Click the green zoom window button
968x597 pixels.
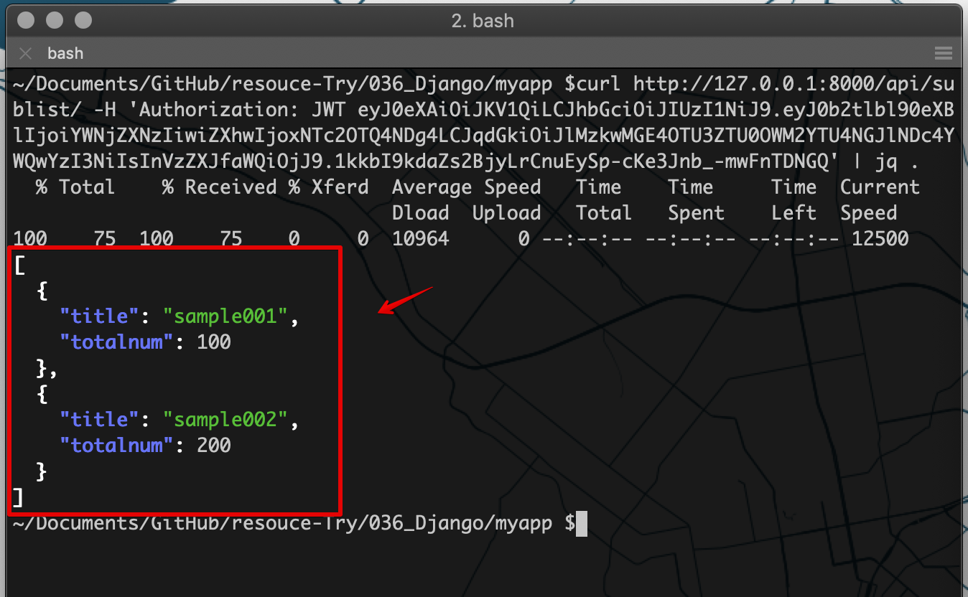(83, 20)
